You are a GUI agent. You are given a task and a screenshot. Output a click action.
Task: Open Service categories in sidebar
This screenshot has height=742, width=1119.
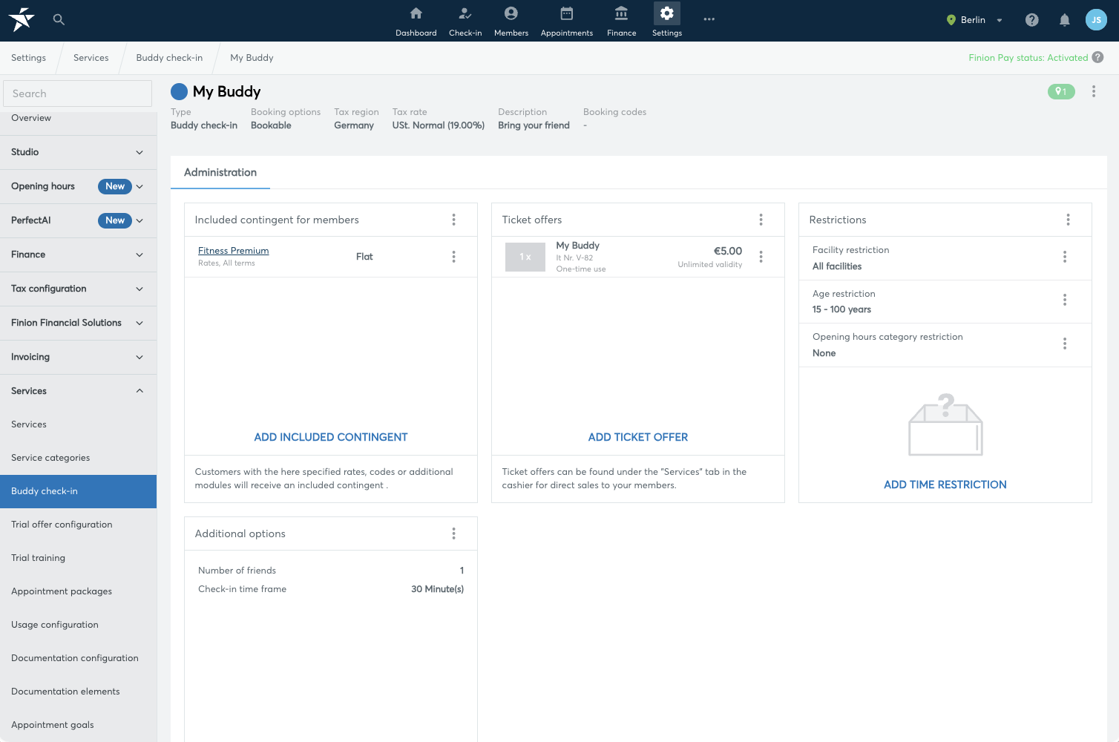click(78, 458)
